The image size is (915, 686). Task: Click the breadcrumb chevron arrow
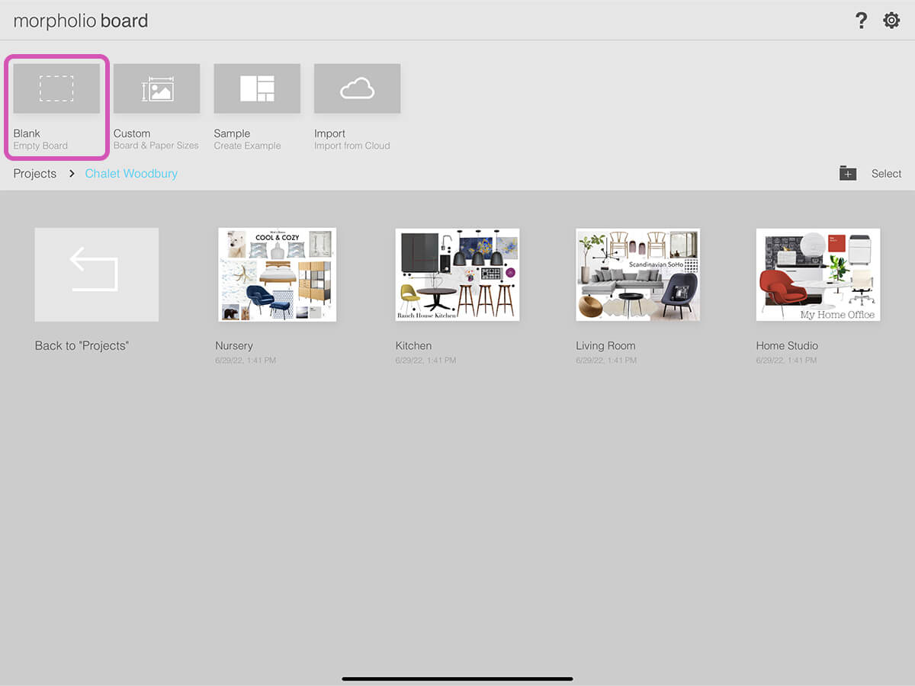point(72,174)
